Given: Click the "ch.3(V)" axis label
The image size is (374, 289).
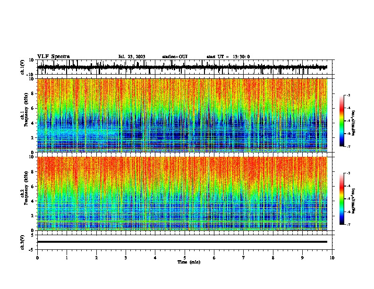Looking at the screenshot, I should click(22, 243).
